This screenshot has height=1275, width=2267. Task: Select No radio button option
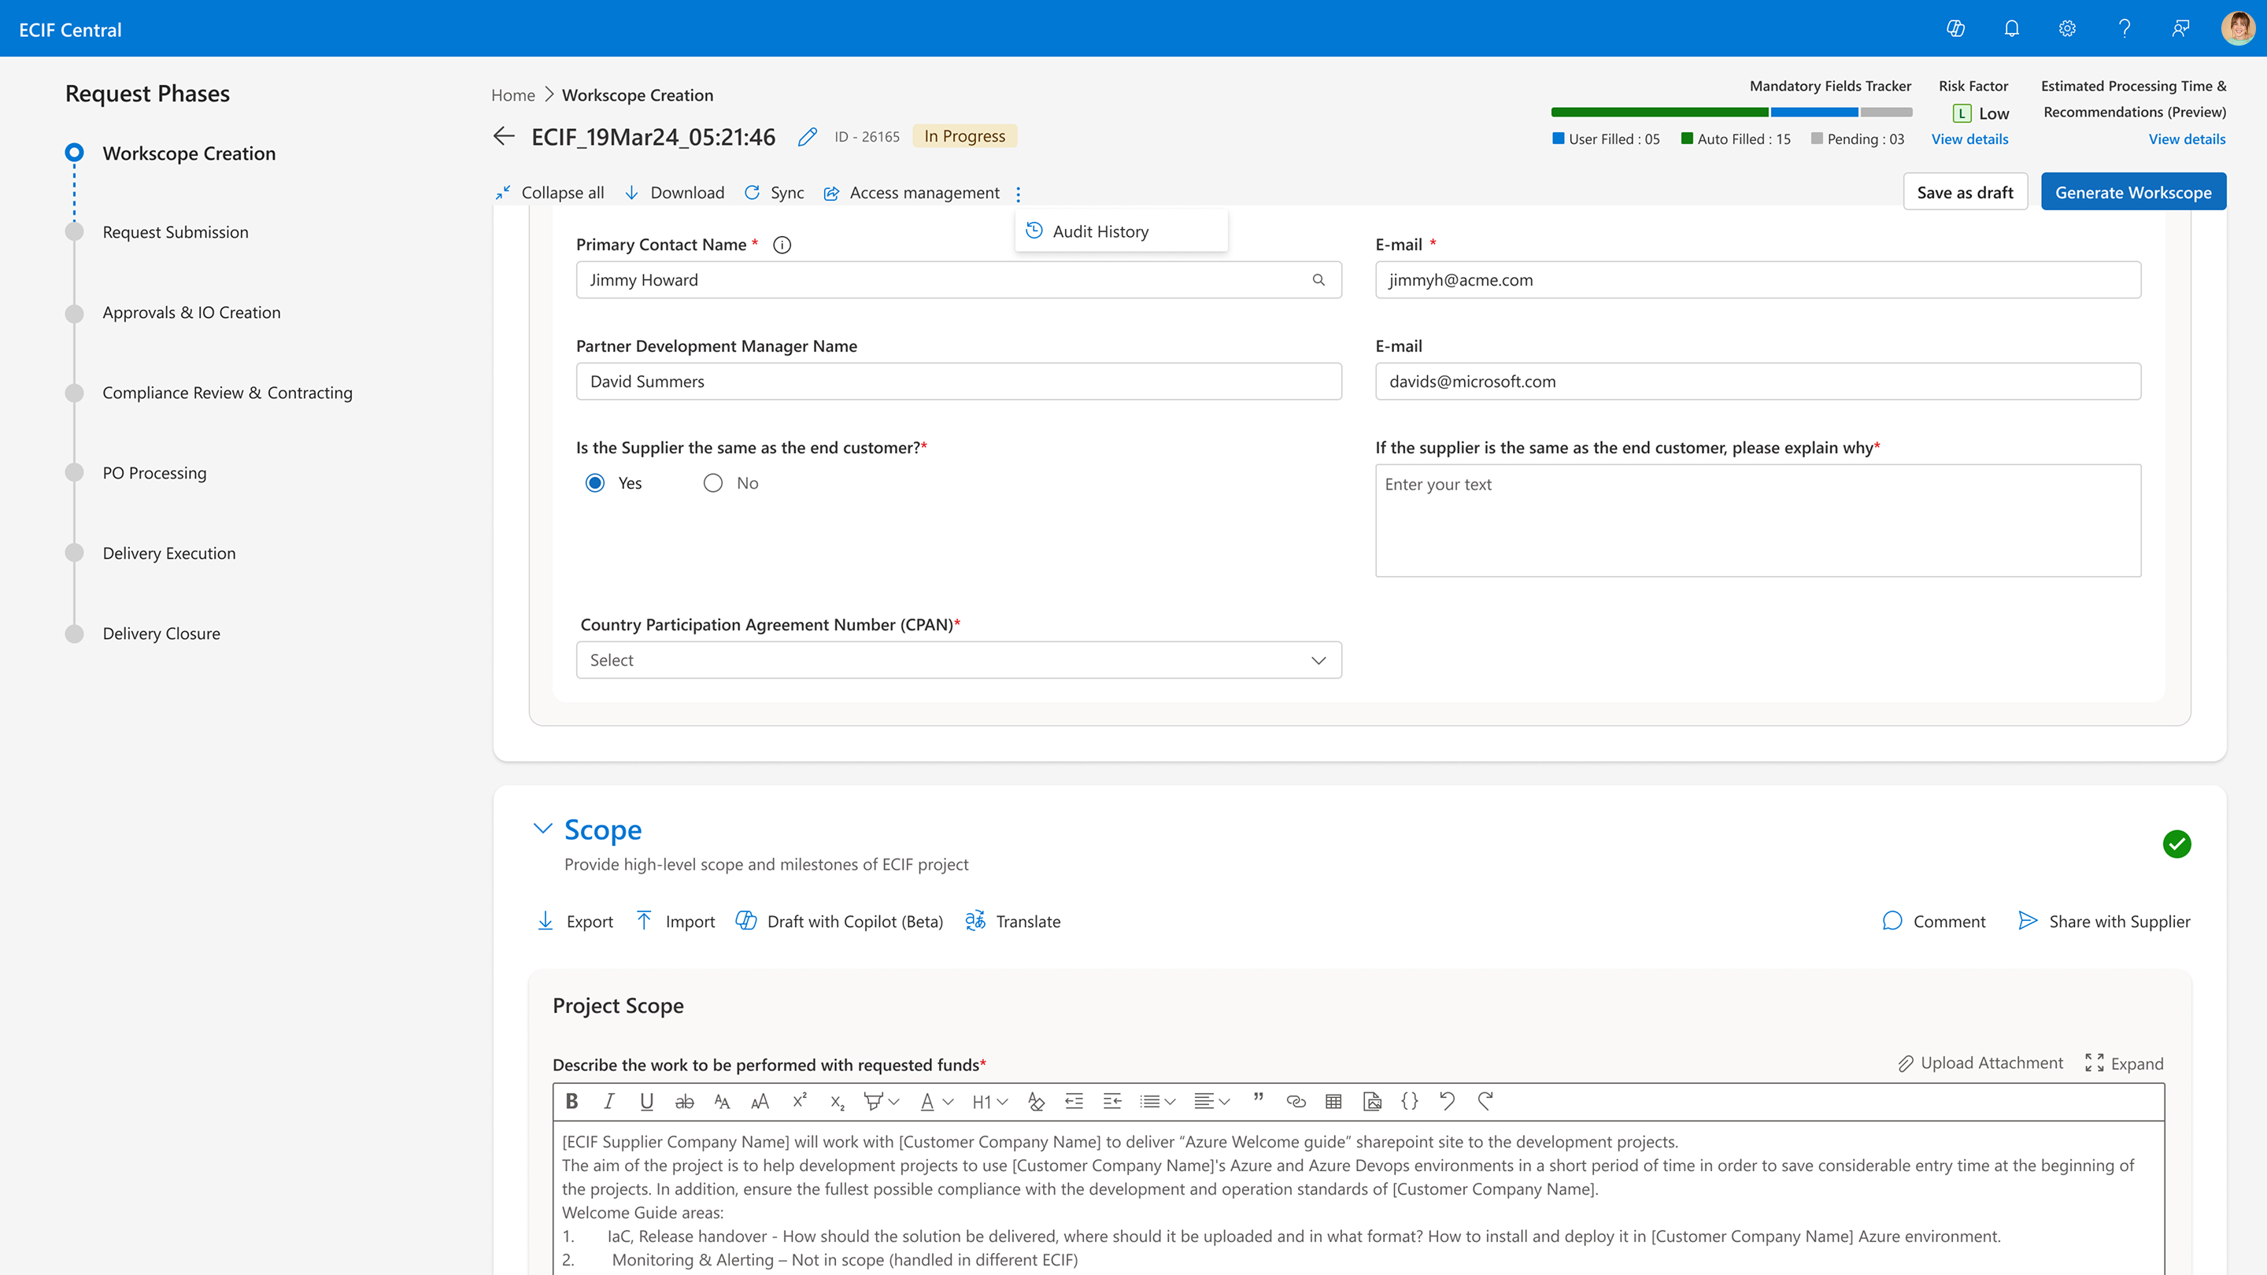[x=713, y=483]
